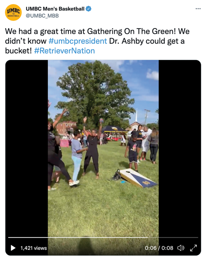Click the unplayed end of progress bar

click(173, 237)
